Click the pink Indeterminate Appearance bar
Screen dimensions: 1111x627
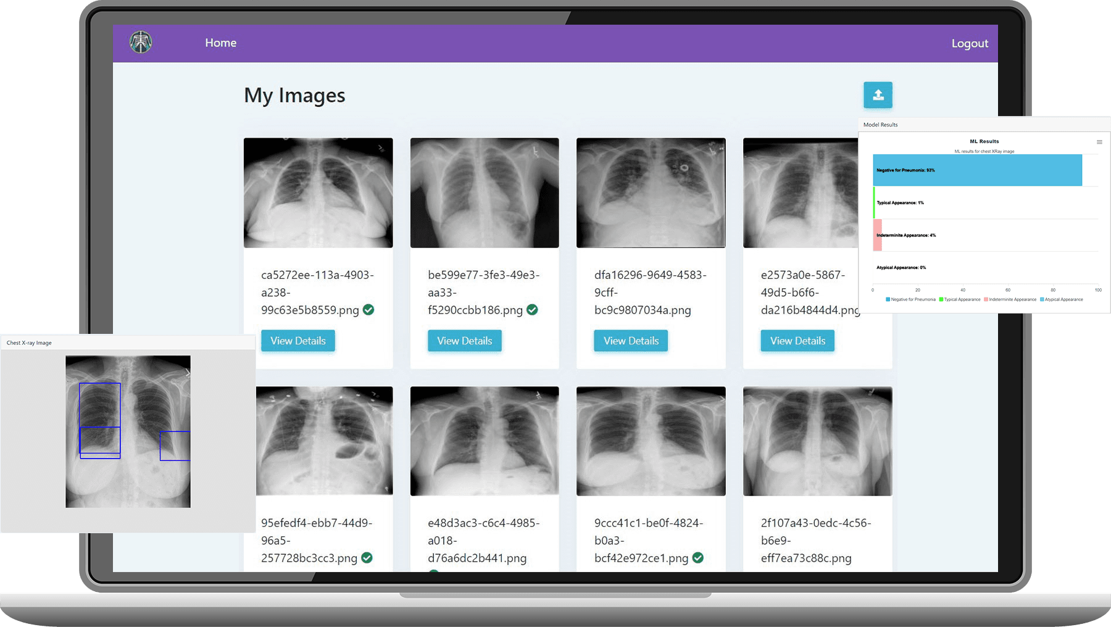[x=878, y=235]
